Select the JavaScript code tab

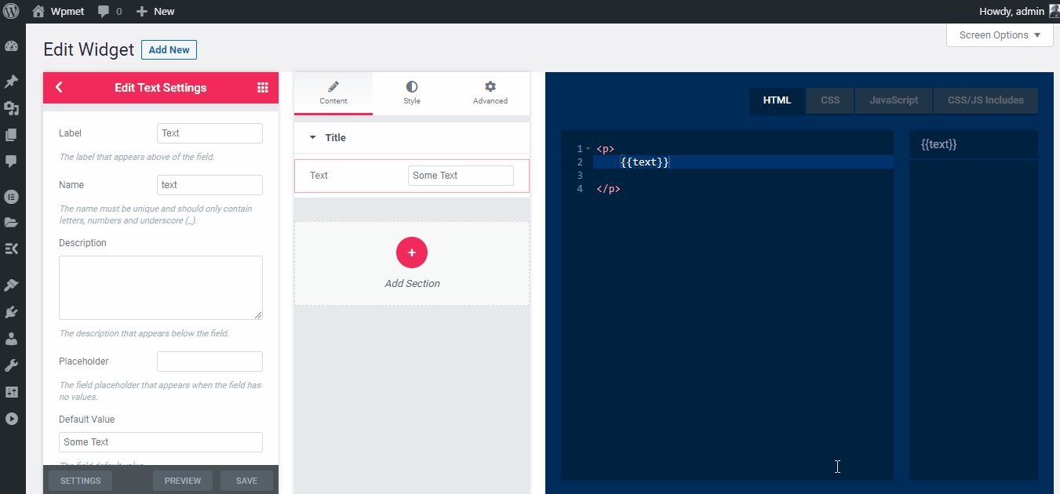point(894,100)
